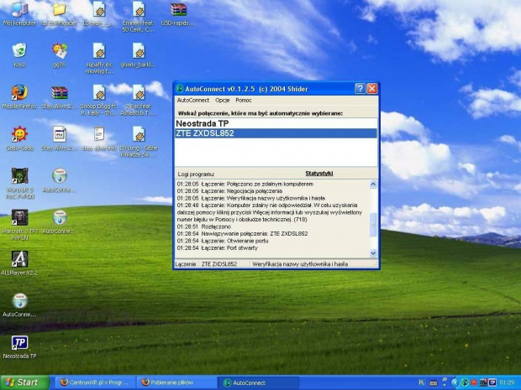The height and width of the screenshot is (390, 521).
Task: Click the Stay Alive WinRAR archive icon
Action: click(x=60, y=93)
